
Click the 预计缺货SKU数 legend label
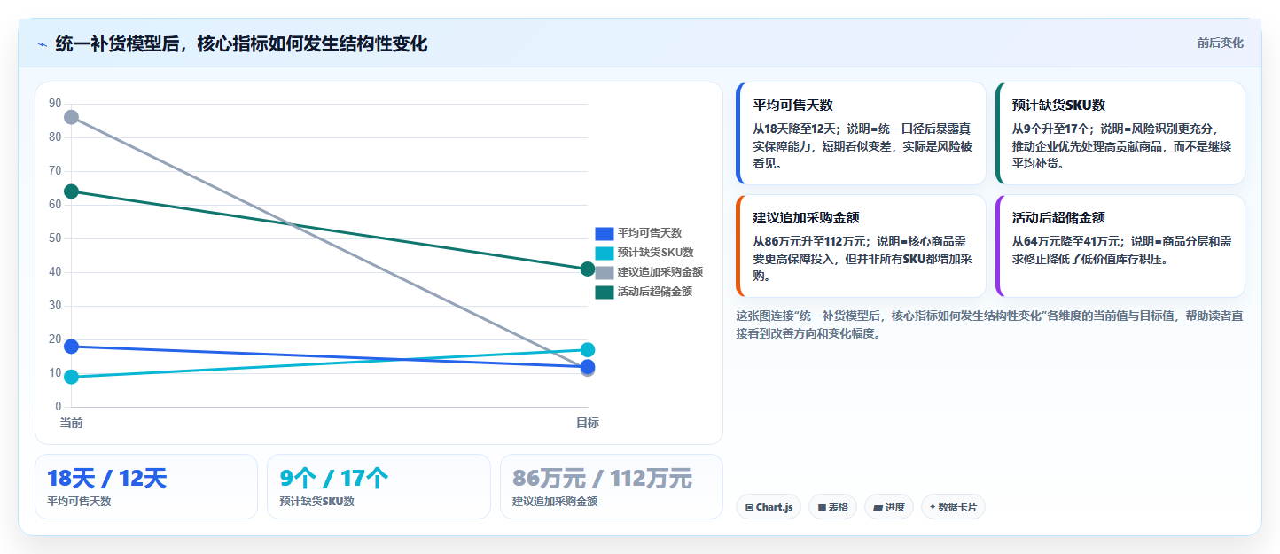point(655,253)
